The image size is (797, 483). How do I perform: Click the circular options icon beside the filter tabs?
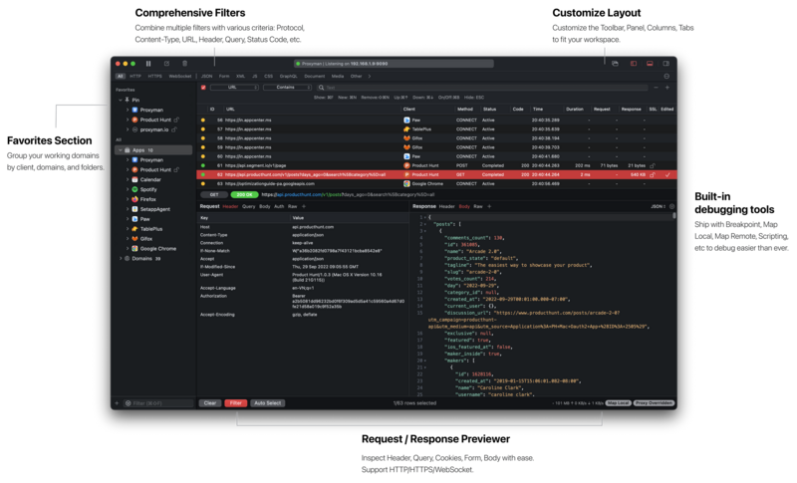coord(666,76)
